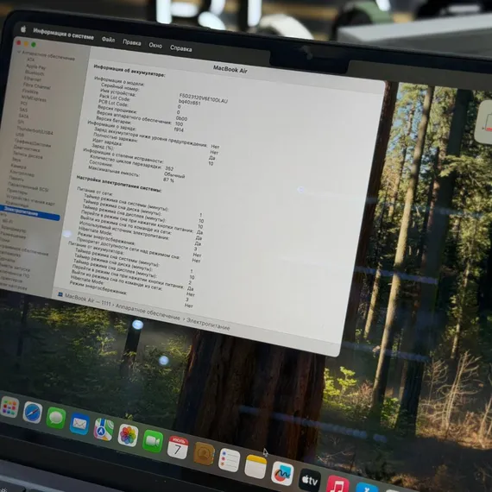Select Устройство чтения карт in sidebar

(30, 200)
